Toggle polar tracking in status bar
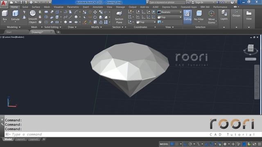 [190, 144]
